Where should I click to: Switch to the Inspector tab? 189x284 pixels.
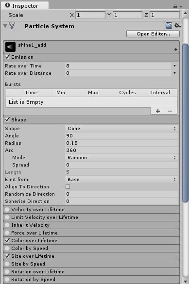(x=25, y=6)
